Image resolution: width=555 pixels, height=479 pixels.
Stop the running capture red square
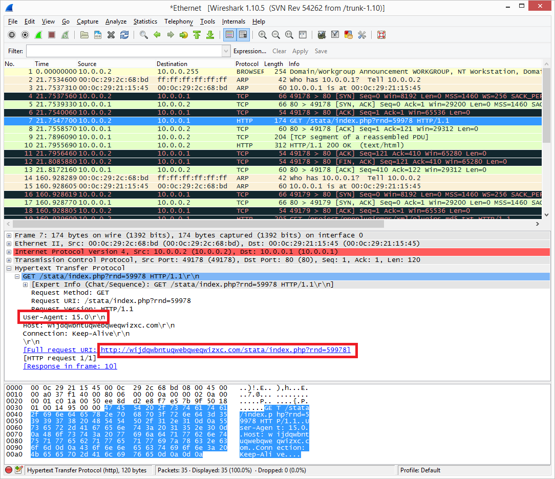pyautogui.click(x=52, y=35)
